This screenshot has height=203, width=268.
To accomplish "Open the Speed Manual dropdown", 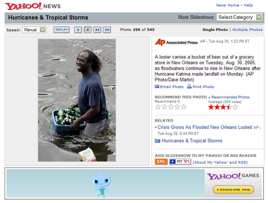I will [34, 30].
